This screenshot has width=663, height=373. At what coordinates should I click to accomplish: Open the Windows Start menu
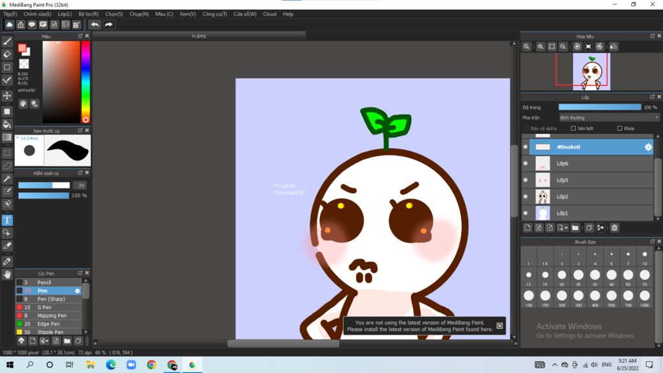tap(9, 365)
